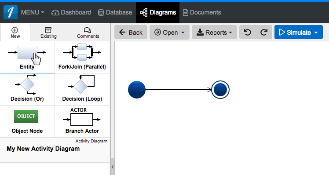Open the Open dropdown menu

tap(169, 32)
